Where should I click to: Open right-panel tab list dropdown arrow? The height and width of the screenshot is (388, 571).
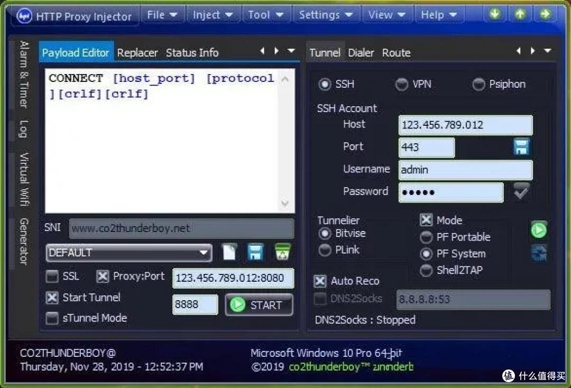[547, 51]
